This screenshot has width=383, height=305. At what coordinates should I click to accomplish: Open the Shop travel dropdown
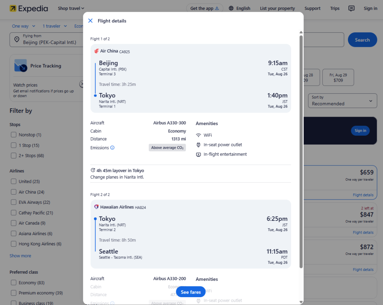pos(71,8)
